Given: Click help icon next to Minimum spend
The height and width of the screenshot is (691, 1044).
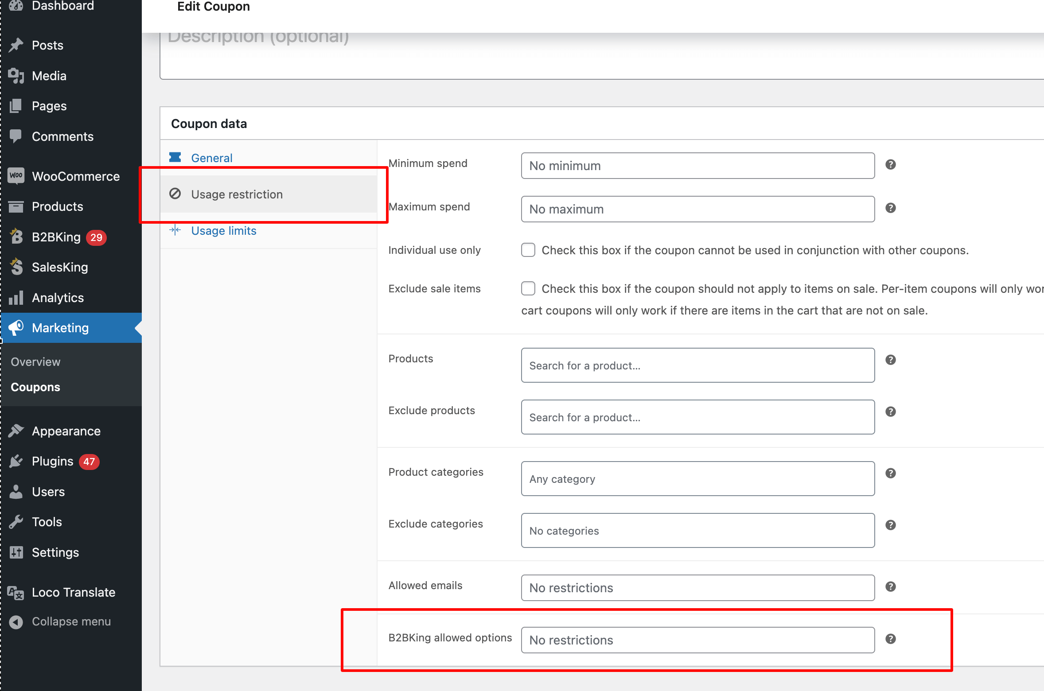Looking at the screenshot, I should pyautogui.click(x=891, y=165).
